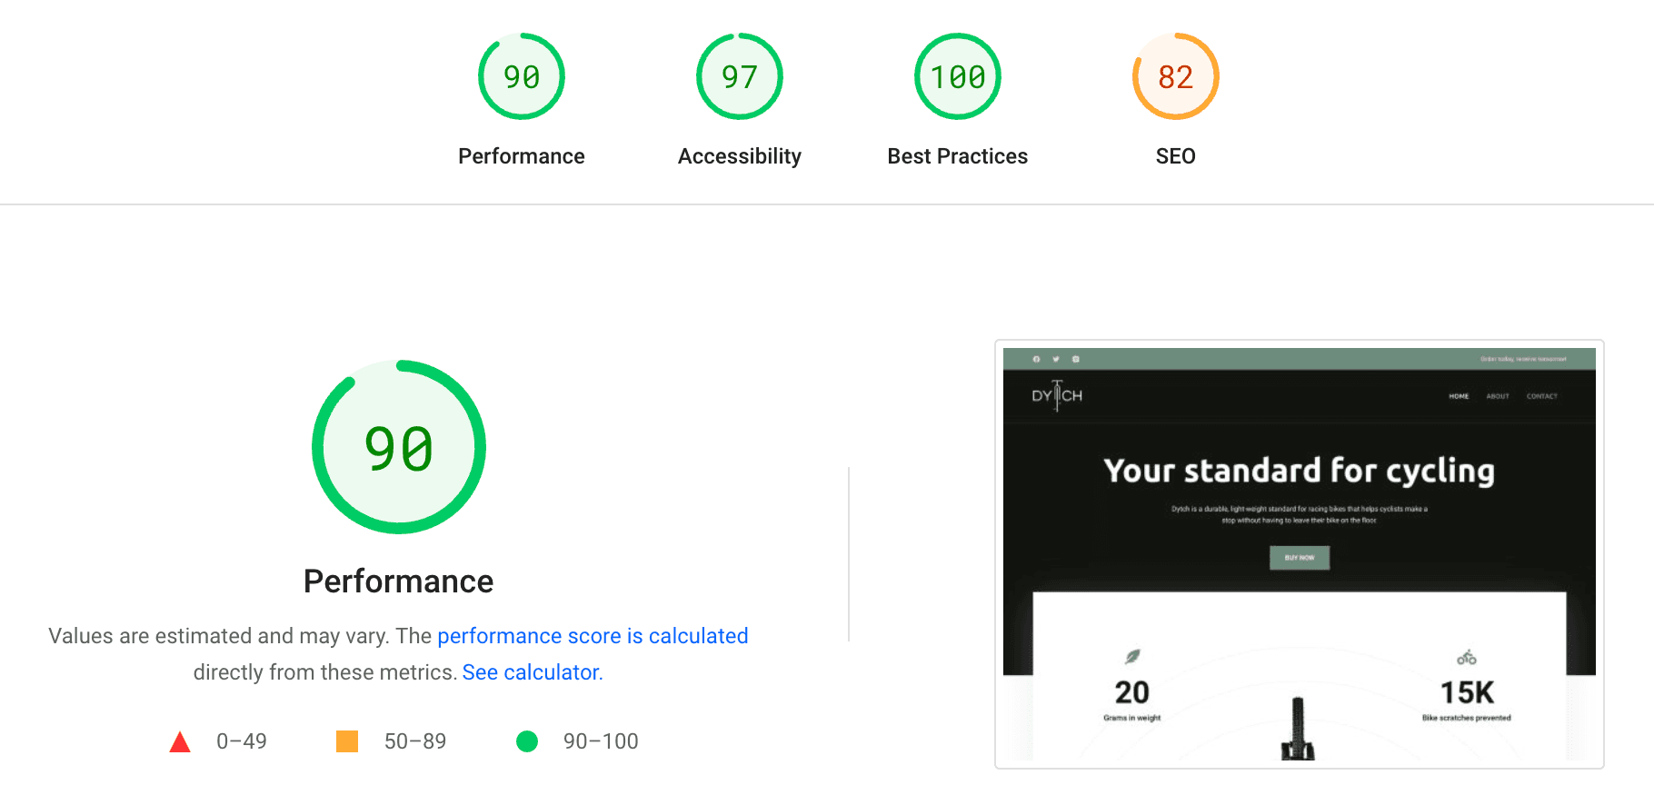Image resolution: width=1654 pixels, height=805 pixels.
Task: Open the 'performance score is calculated' link
Action: click(x=593, y=636)
